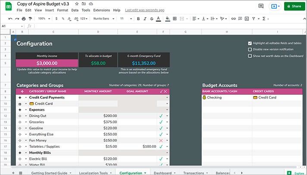The height and width of the screenshot is (175, 307).
Task: Open text wrapping options
Action: (213, 19)
